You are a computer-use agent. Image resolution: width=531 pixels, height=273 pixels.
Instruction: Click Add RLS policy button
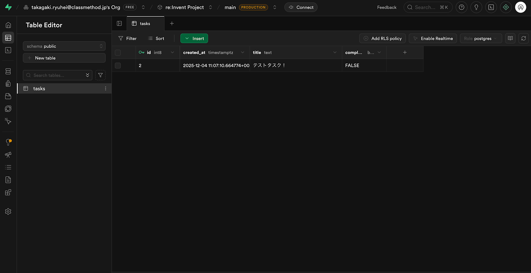pos(382,38)
